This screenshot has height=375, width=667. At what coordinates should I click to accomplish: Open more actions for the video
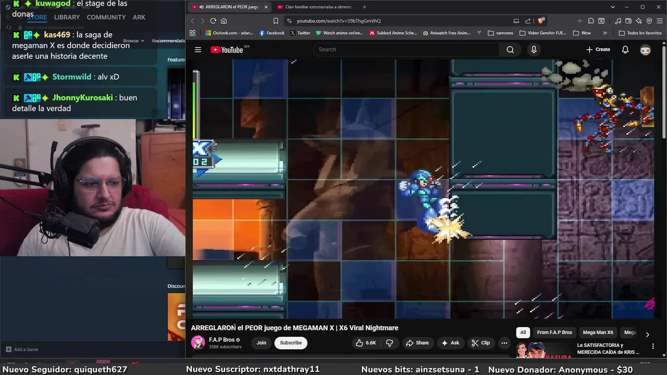pos(504,343)
